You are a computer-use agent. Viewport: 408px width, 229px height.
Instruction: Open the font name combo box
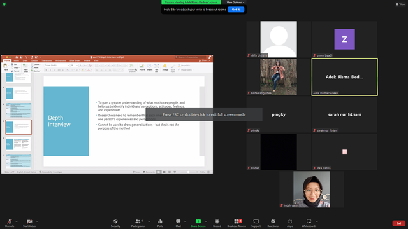coord(57,65)
